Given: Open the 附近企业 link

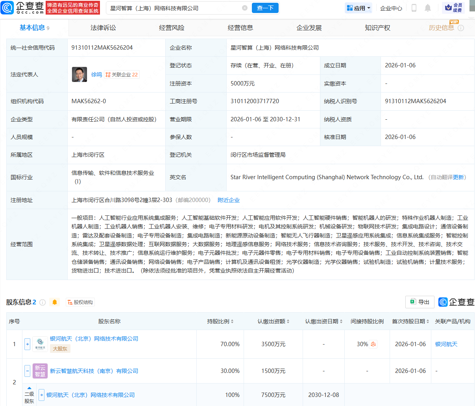Looking at the screenshot, I should pos(229,200).
